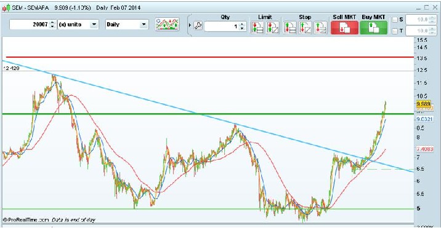Click the green Buy MKT button
441x228 pixels.
pyautogui.click(x=373, y=28)
